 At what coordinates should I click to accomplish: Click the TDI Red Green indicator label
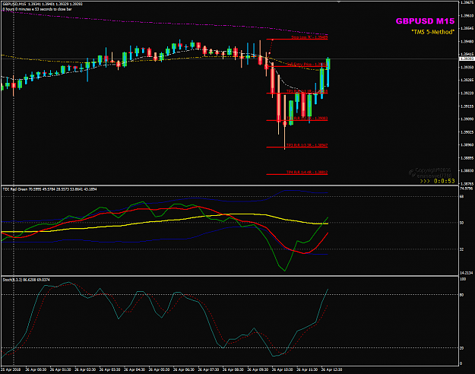point(49,189)
